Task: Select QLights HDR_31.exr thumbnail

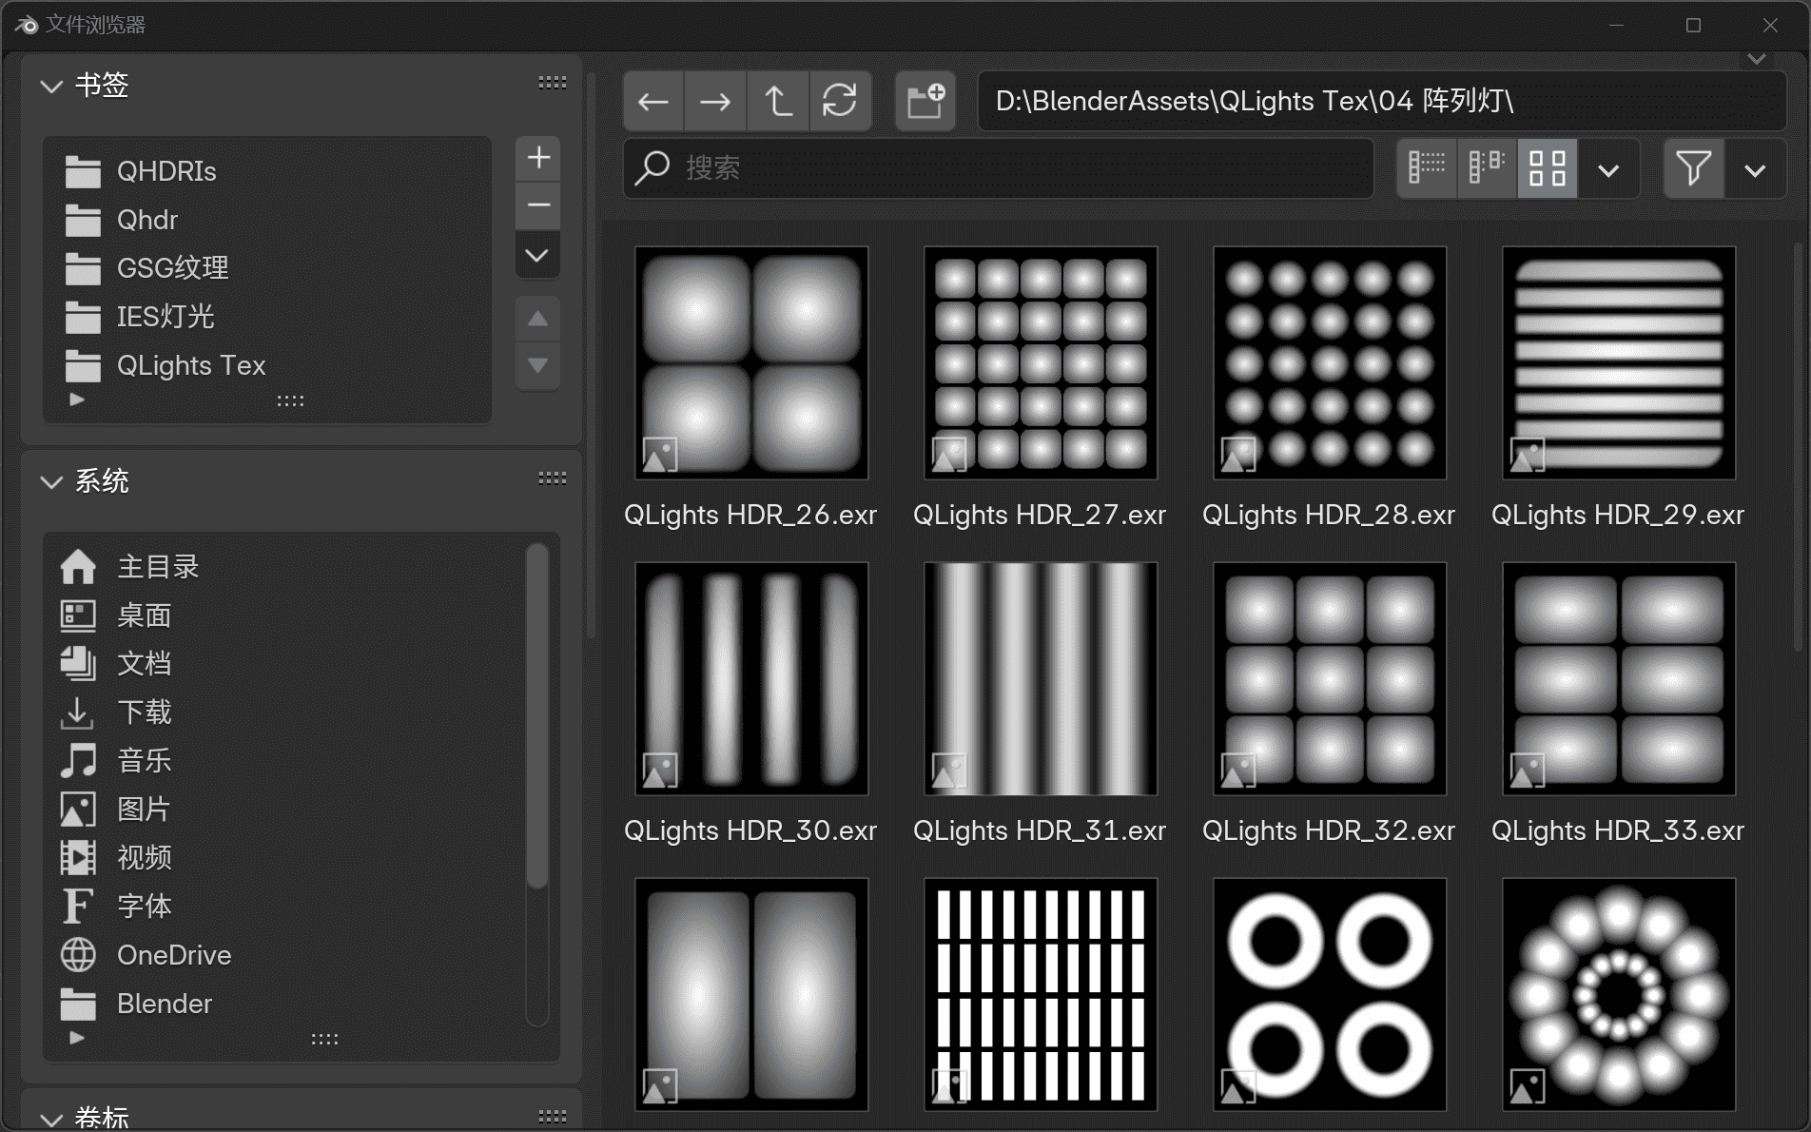Action: [x=1041, y=678]
